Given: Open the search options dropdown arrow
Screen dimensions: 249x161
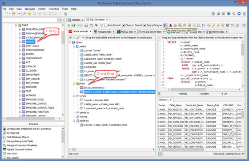Looking at the screenshot, I should (63, 20).
